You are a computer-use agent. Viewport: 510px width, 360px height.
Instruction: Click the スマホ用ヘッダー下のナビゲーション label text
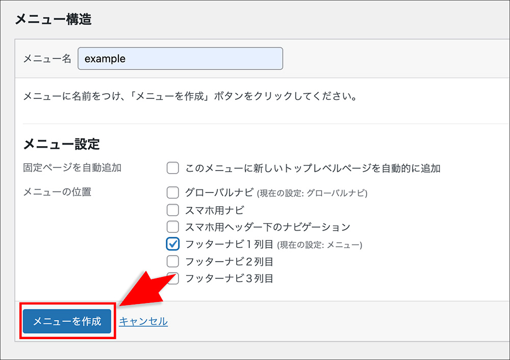pyautogui.click(x=268, y=227)
